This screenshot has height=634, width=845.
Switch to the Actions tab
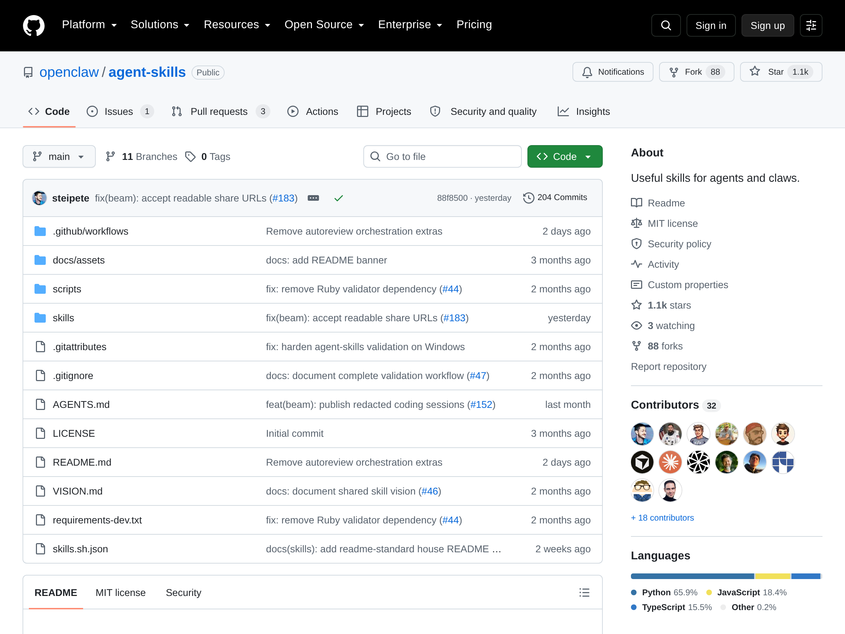313,112
